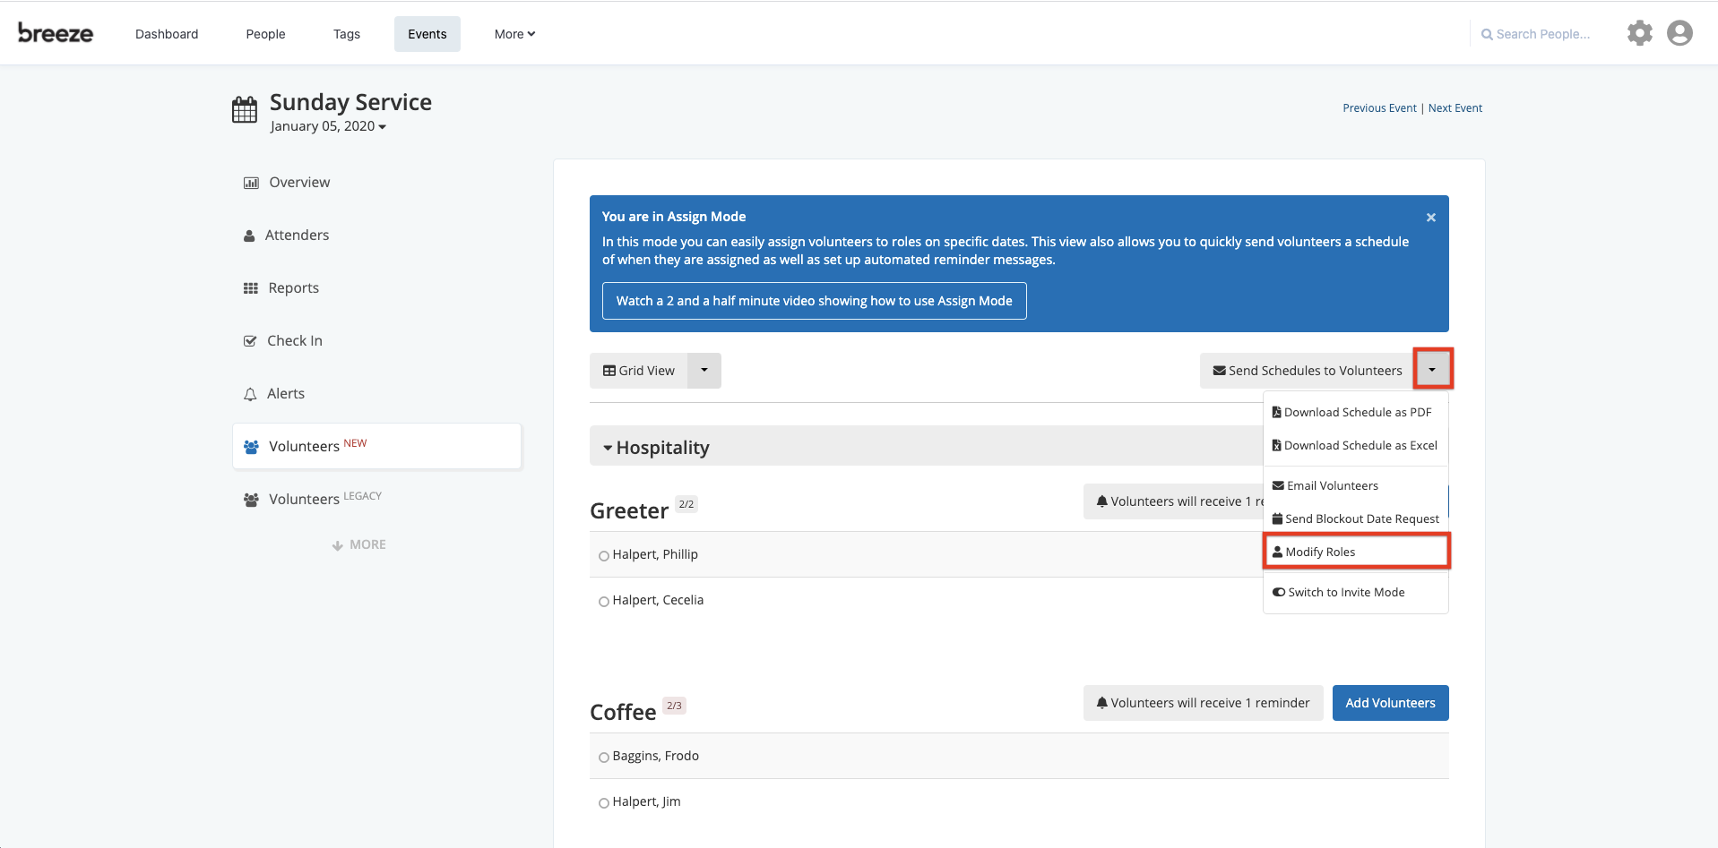Select the circle next to Halpert, Jim

(x=604, y=803)
